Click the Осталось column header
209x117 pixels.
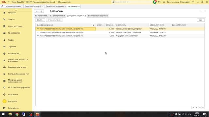[x=110, y=25]
